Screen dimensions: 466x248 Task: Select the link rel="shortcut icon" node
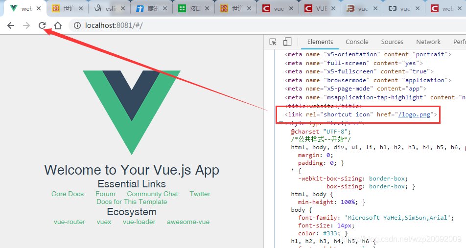(361, 114)
